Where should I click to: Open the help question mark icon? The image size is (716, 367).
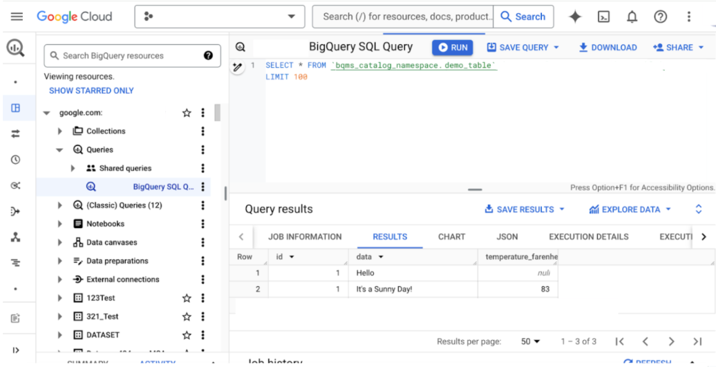point(660,17)
